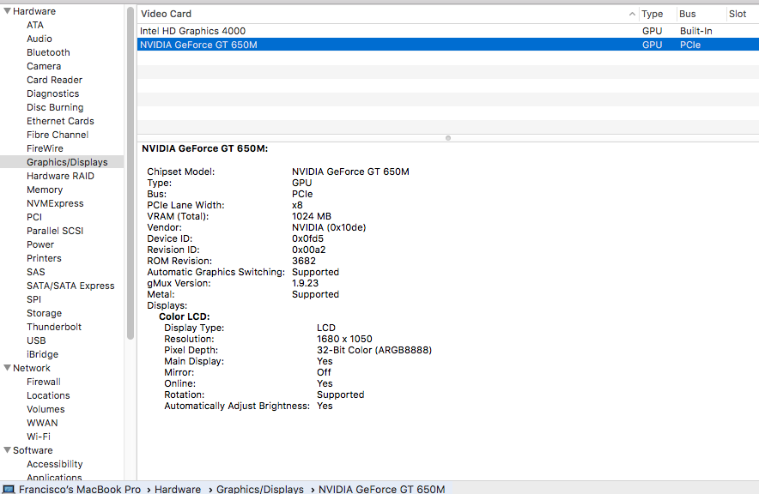Click the NVIDIA GeForce GT 650M details heading
Screen dimensions: 759x494
204,148
